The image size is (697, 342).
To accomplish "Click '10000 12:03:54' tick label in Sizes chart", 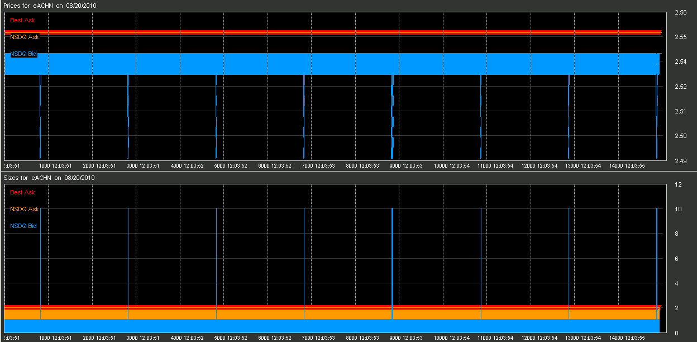I will [452, 338].
